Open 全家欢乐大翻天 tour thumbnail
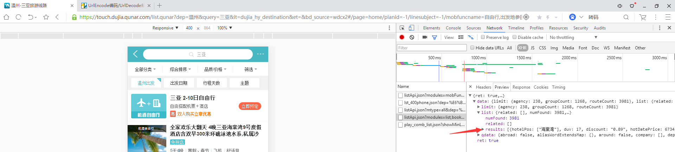The width and height of the screenshot is (675, 152). 147,139
